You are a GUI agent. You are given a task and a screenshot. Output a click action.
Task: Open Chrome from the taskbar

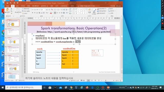71,87
